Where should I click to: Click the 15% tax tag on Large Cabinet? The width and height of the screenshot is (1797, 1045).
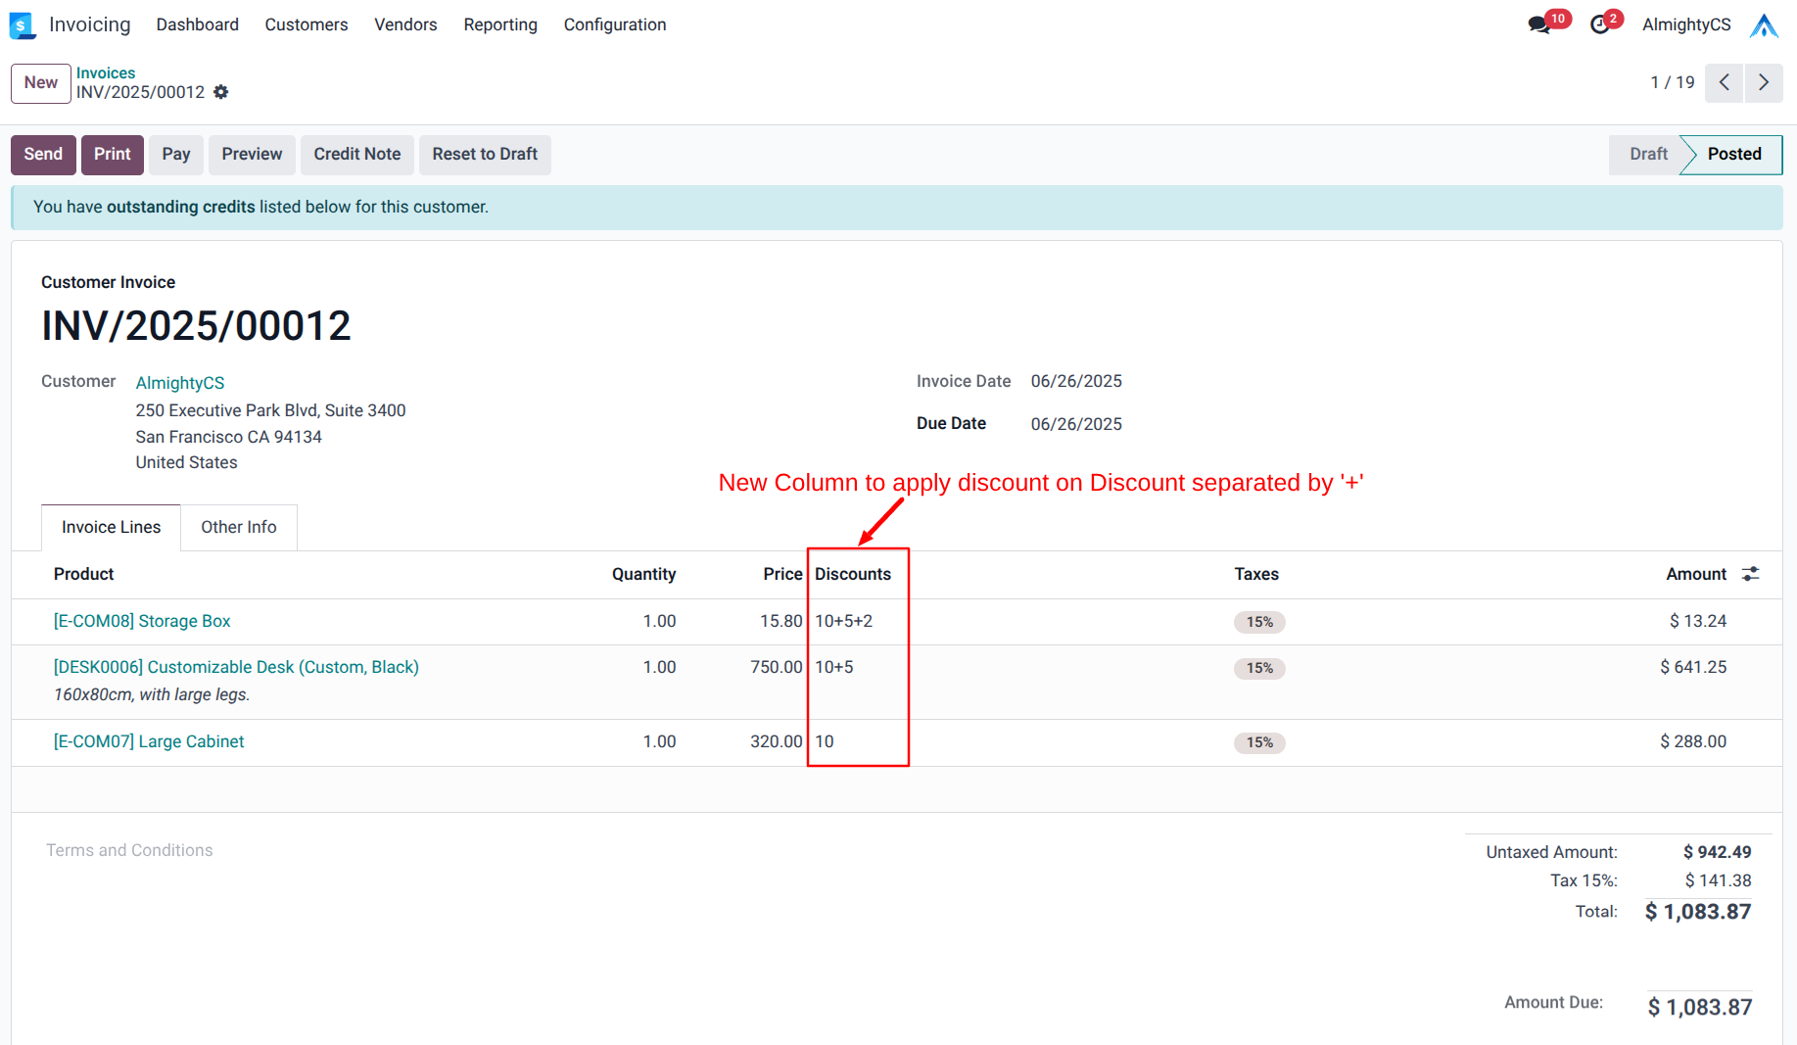tap(1259, 742)
